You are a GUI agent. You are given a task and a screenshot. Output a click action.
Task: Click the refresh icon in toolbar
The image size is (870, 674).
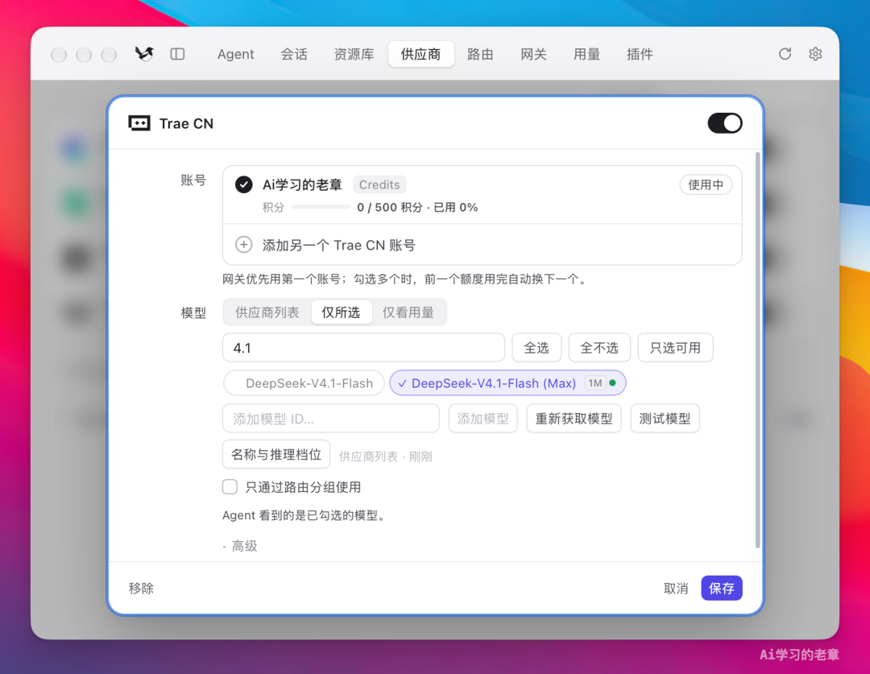pos(785,54)
